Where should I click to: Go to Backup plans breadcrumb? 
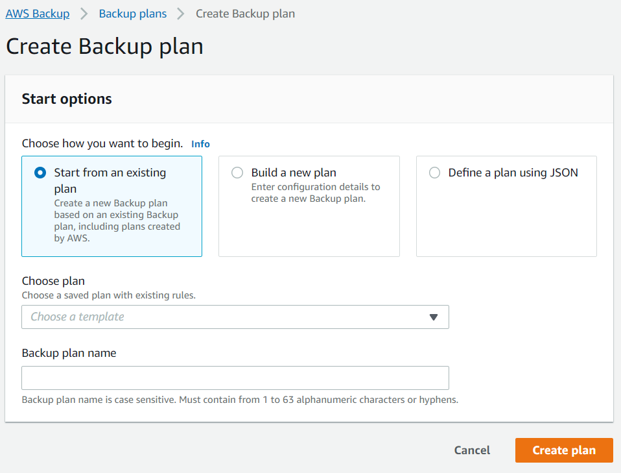click(132, 14)
